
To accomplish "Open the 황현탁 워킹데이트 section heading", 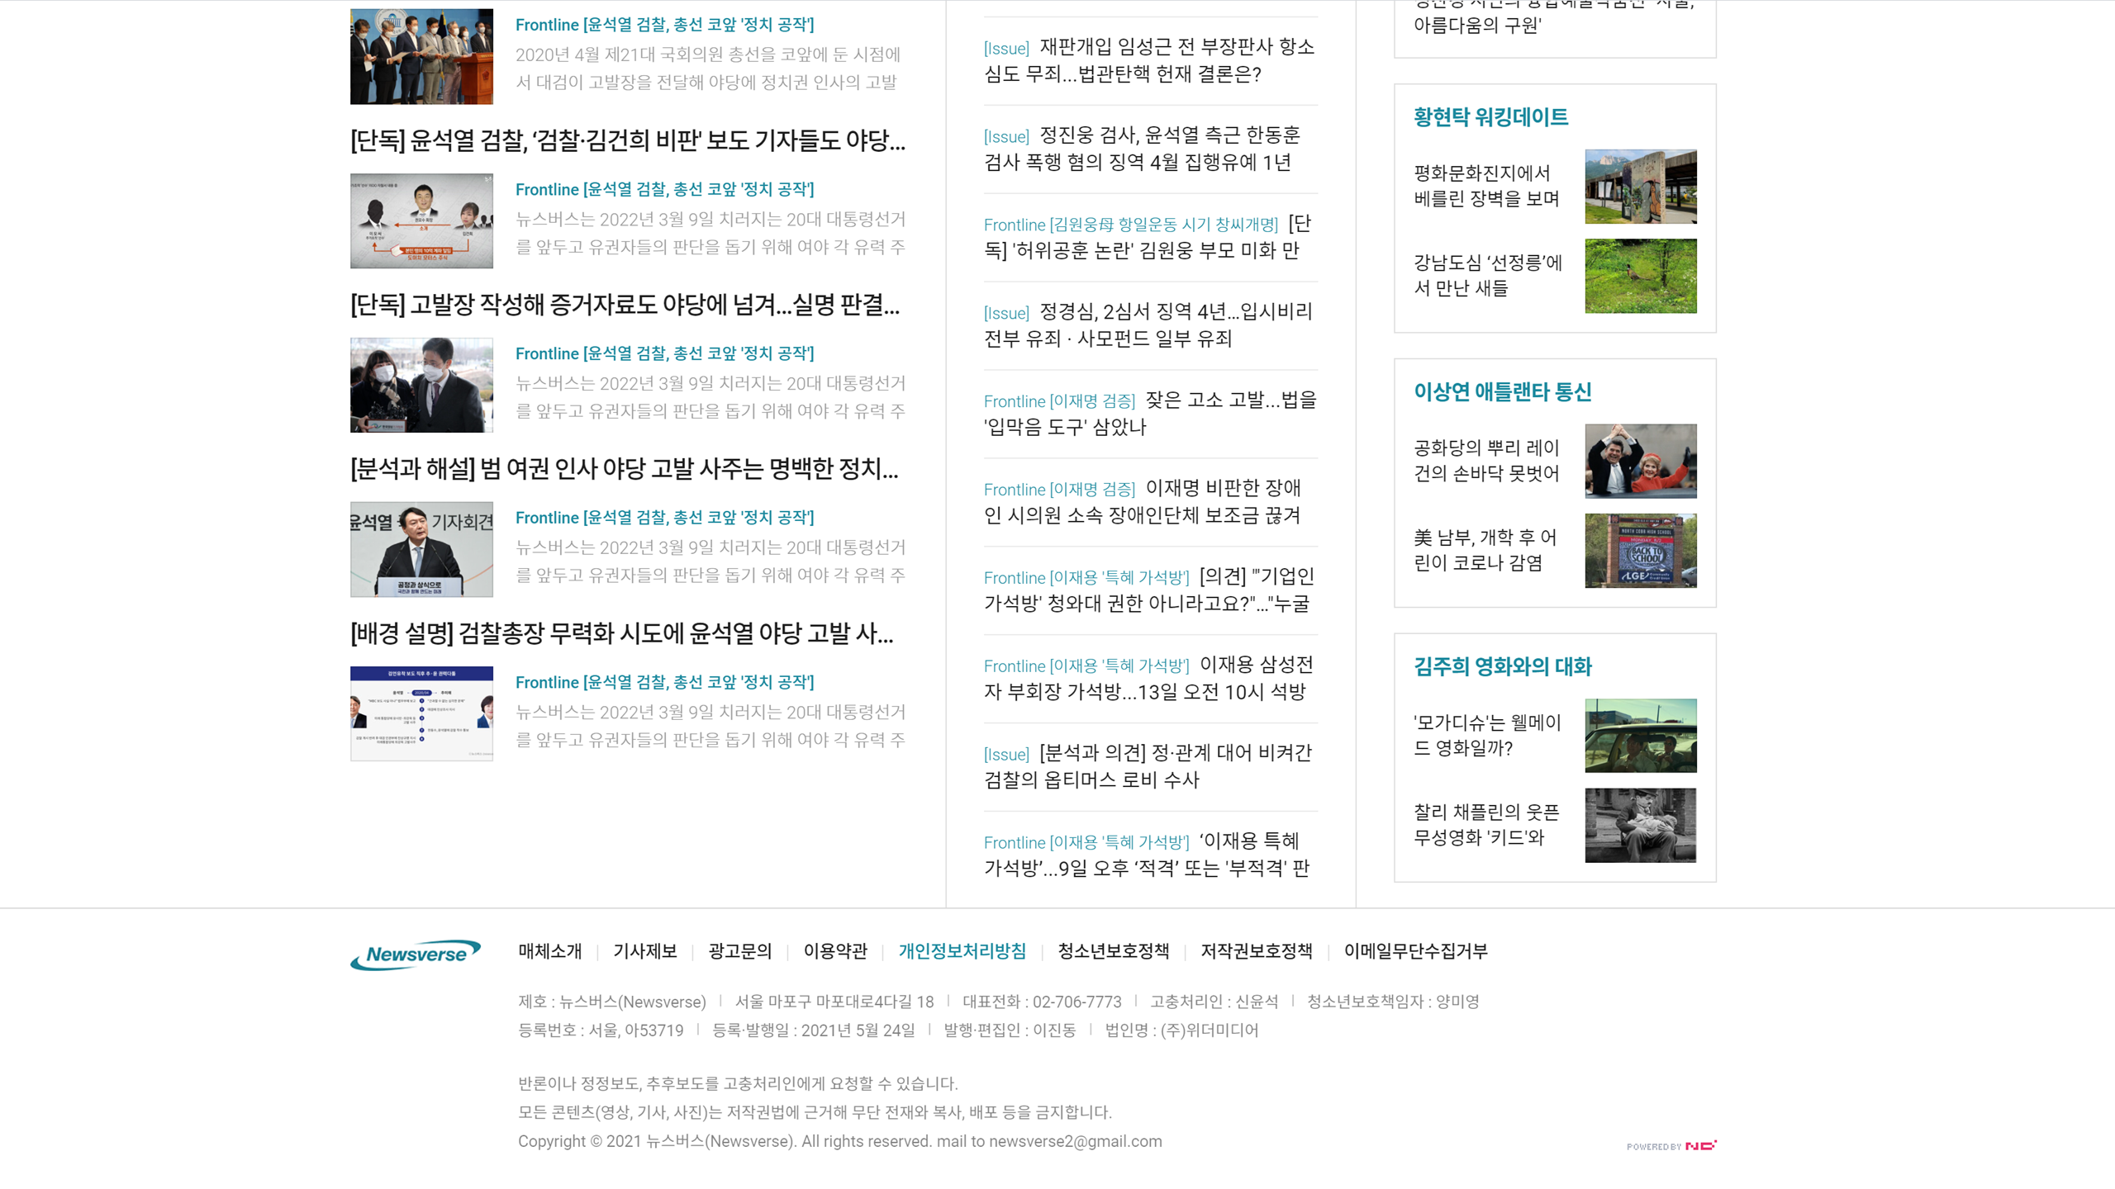I will pos(1490,117).
